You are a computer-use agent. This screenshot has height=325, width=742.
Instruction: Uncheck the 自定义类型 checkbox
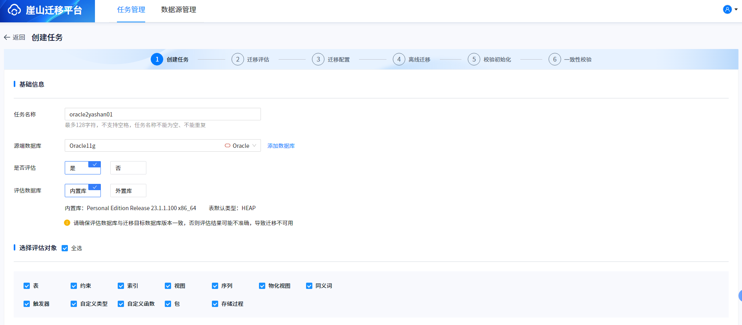tap(74, 304)
